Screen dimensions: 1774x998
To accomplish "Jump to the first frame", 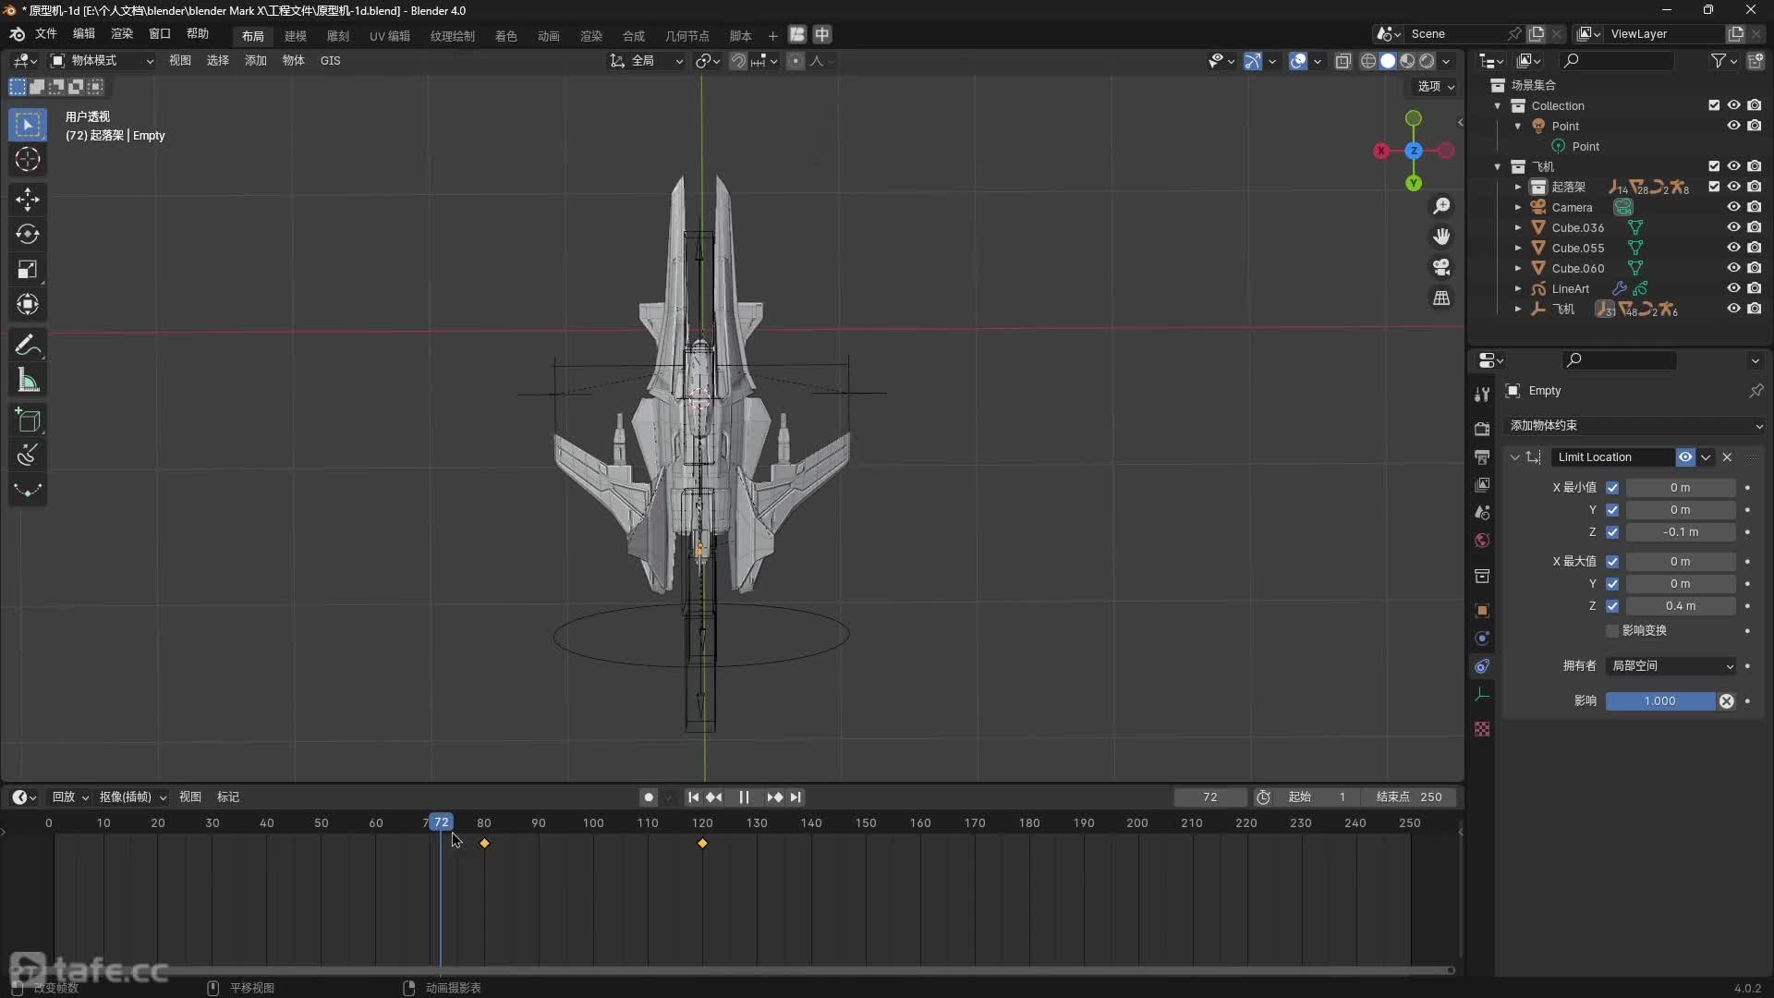I will [x=693, y=797].
